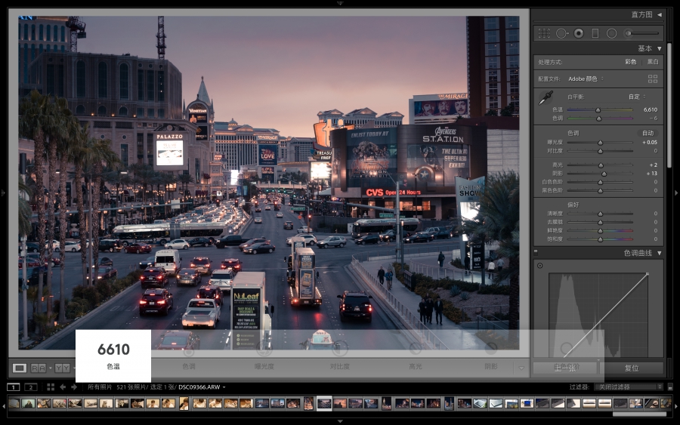Activate the tone curve target adjustment tool
Viewport: 680px width, 425px height.
pyautogui.click(x=540, y=266)
